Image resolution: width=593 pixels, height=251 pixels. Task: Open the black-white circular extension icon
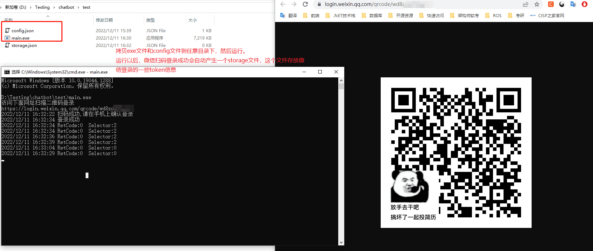coord(562,4)
